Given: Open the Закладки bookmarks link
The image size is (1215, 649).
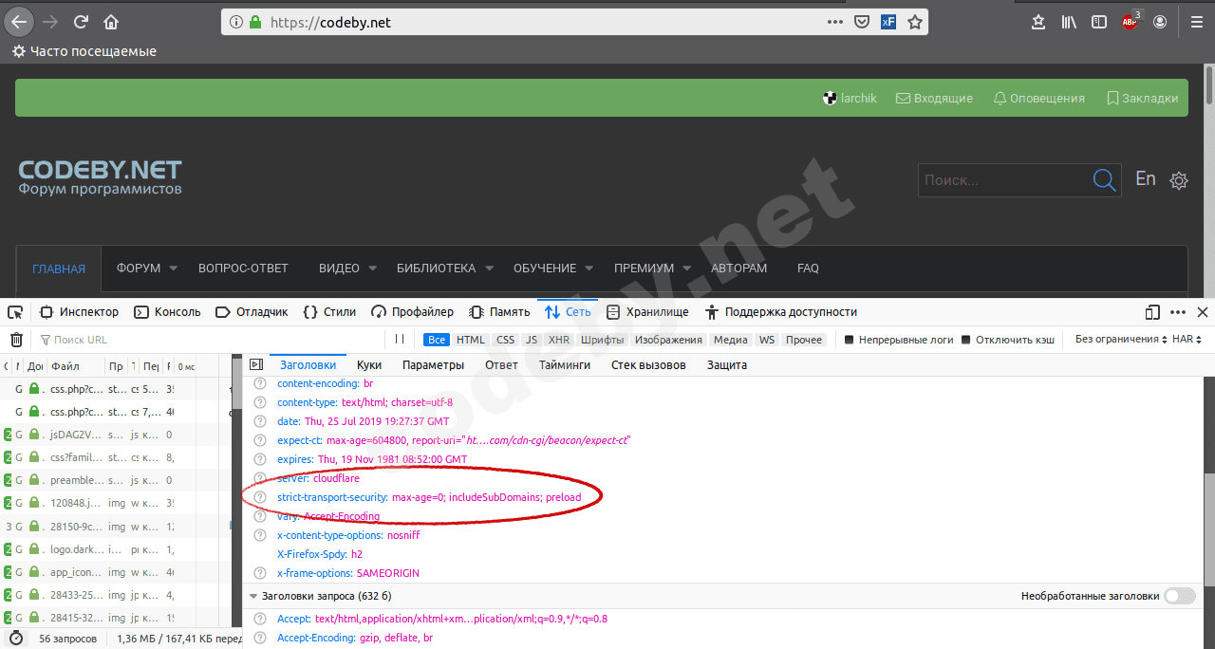Looking at the screenshot, I should pyautogui.click(x=1143, y=98).
